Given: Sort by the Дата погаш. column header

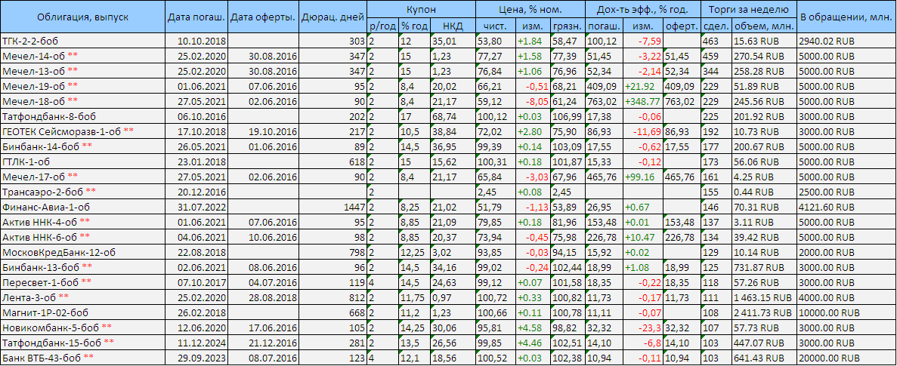Looking at the screenshot, I should 195,17.
